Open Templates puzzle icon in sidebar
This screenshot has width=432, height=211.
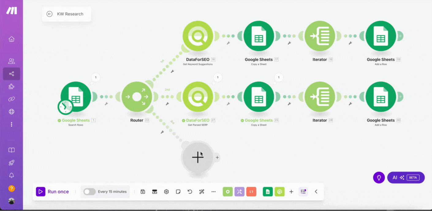coord(11,87)
